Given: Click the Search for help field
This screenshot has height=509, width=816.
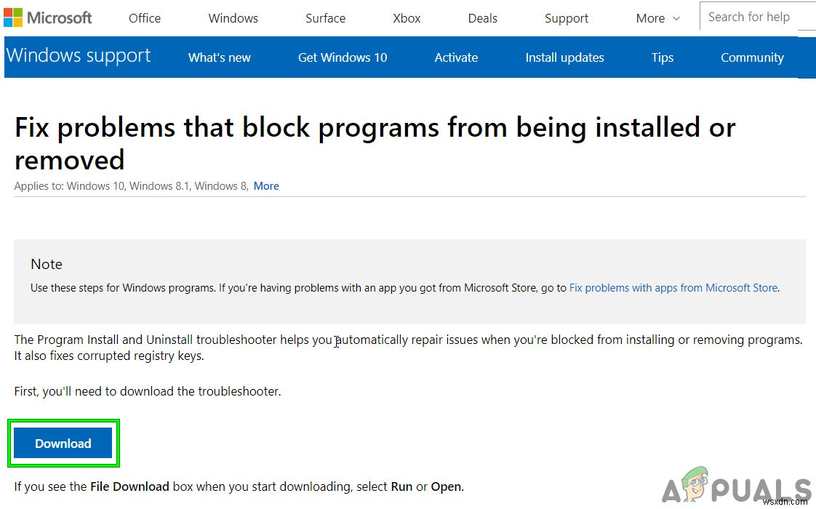Looking at the screenshot, I should [756, 17].
